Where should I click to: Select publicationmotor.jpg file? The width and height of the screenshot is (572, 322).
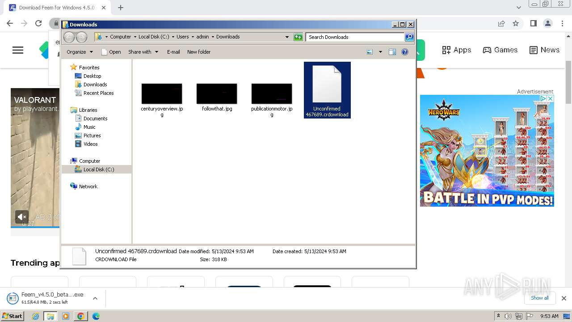[272, 100]
